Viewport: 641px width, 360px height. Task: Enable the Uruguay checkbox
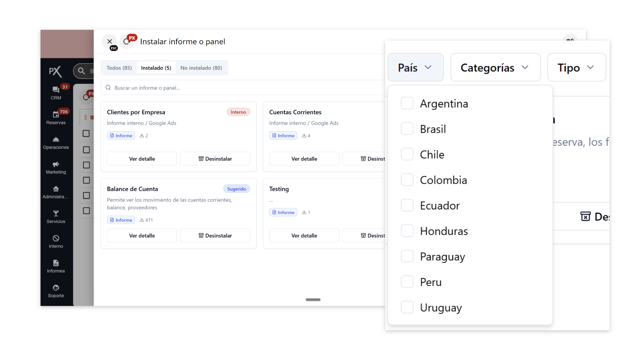pyautogui.click(x=407, y=307)
